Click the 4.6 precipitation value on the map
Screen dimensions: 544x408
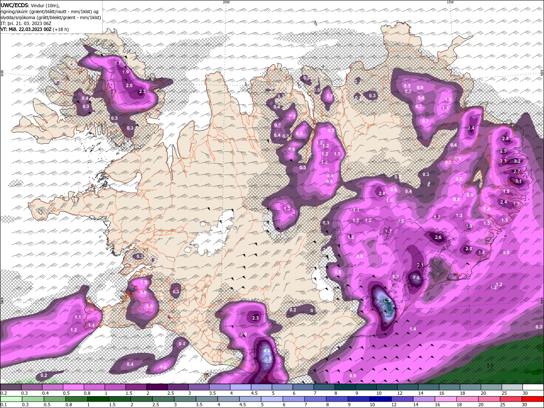click(267, 351)
